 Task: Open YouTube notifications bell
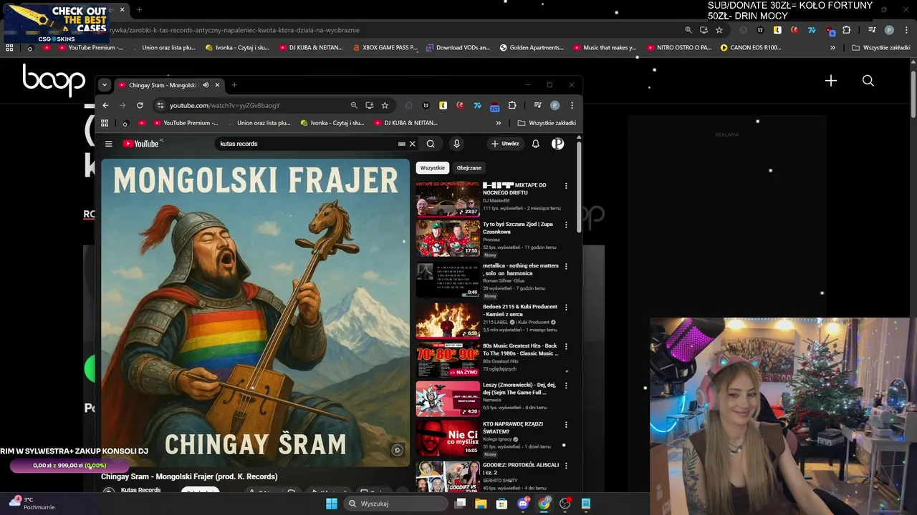pos(535,144)
